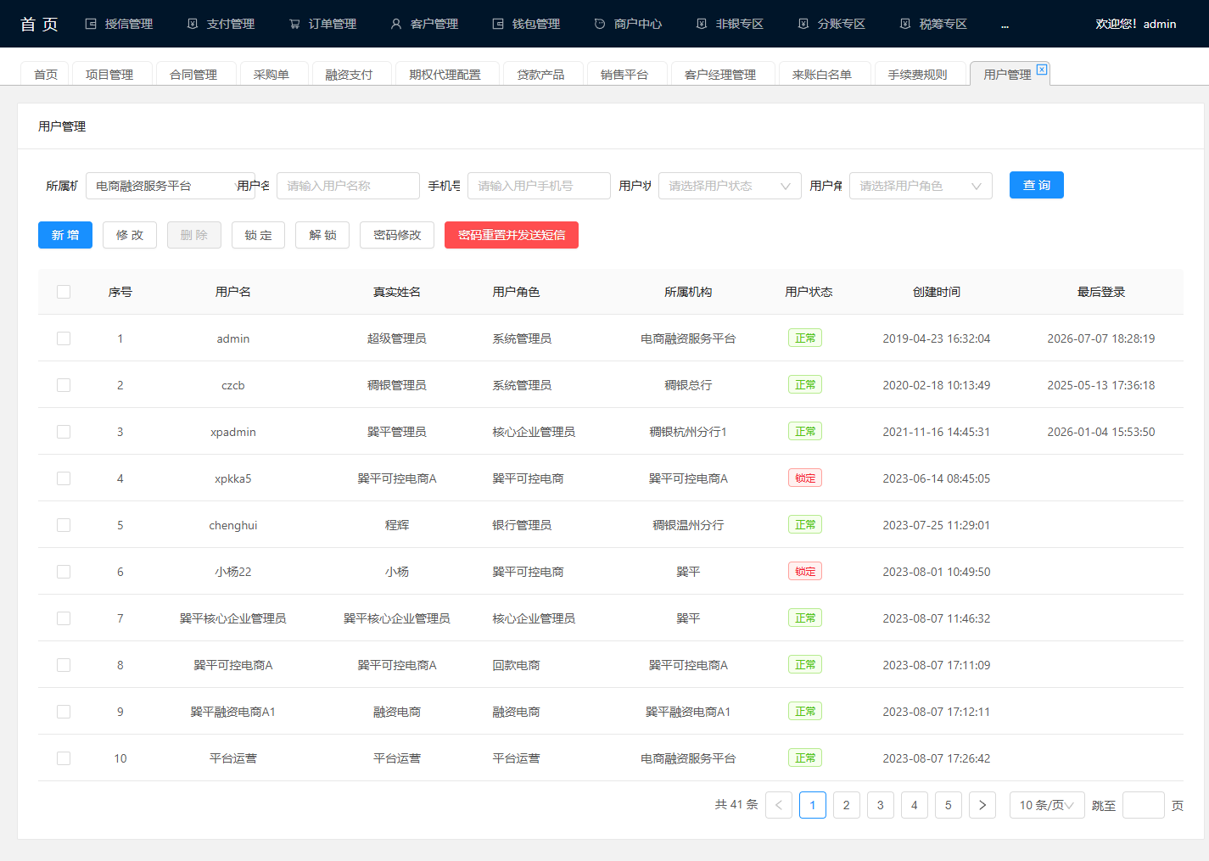Click the red 密码重置并发送短信 button
Viewport: 1209px width, 861px height.
512,235
